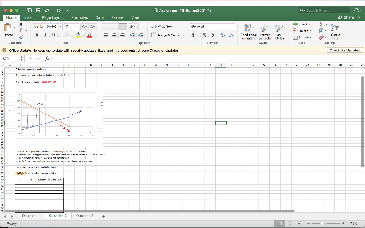
Task: Click the zoom slider in status bar
Action: pos(323,223)
